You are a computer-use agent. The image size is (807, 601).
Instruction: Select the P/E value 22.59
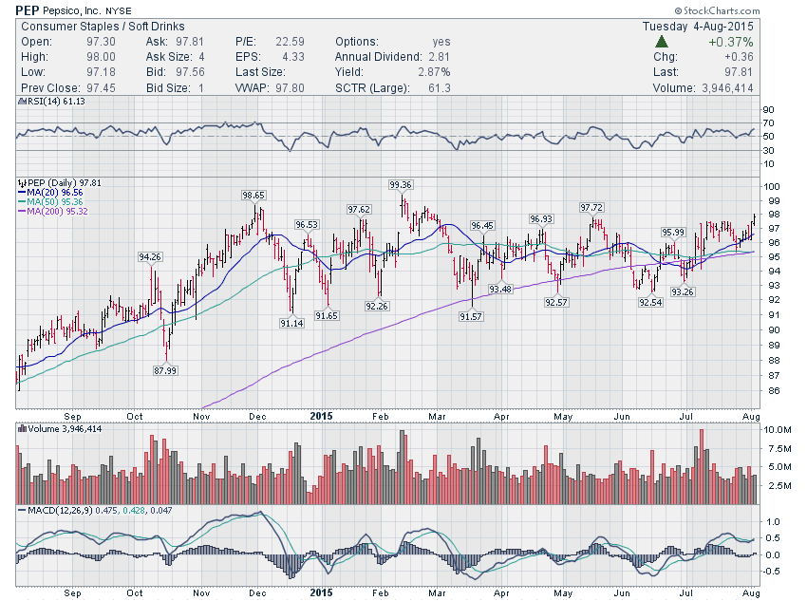pos(290,42)
